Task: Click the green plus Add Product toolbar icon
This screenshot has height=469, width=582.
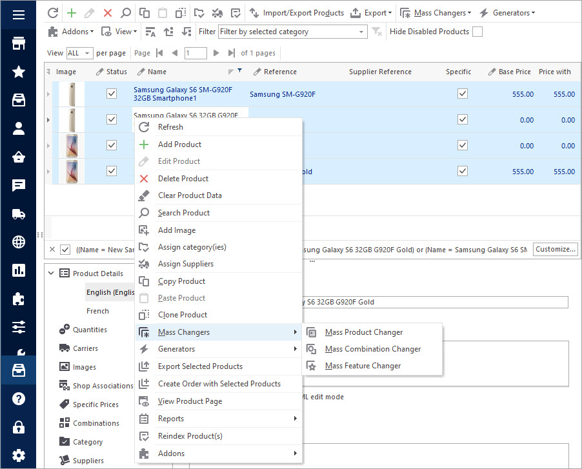Action: 71,13
